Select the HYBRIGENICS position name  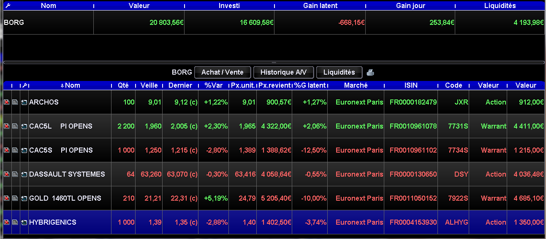(53, 223)
